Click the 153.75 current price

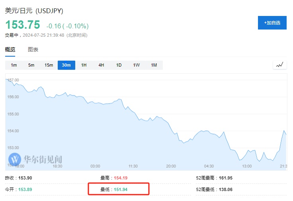pos(23,25)
